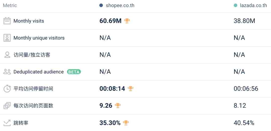The image size is (271, 131).
Task: Click the Deduplicated audience label
Action: (39, 72)
